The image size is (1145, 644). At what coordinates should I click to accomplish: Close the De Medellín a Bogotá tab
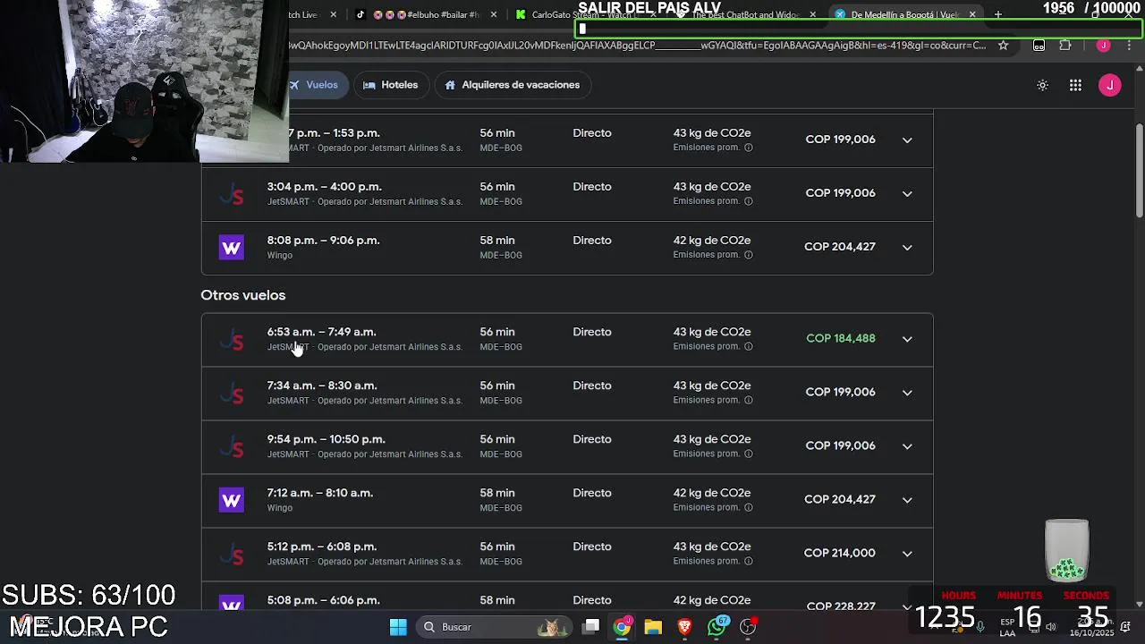pos(972,14)
